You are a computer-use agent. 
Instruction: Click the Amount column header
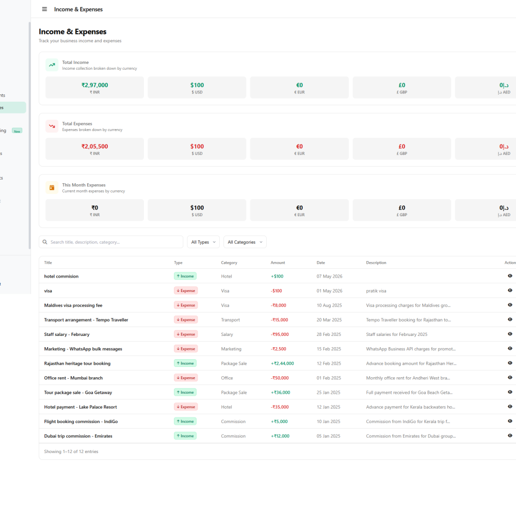pyautogui.click(x=278, y=263)
